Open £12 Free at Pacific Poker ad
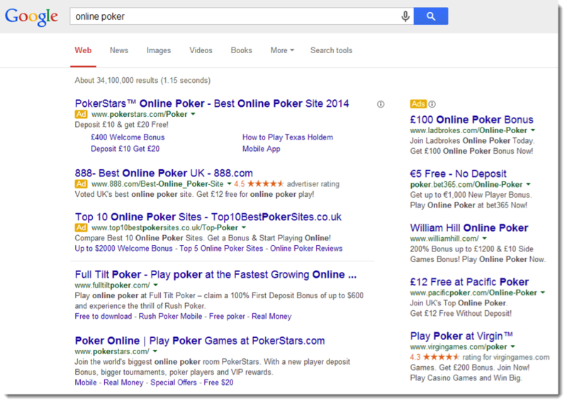This screenshot has height=403, width=567. (x=469, y=282)
